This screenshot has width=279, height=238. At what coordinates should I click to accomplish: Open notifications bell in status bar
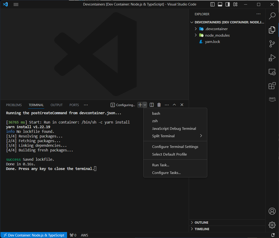[x=273, y=235]
